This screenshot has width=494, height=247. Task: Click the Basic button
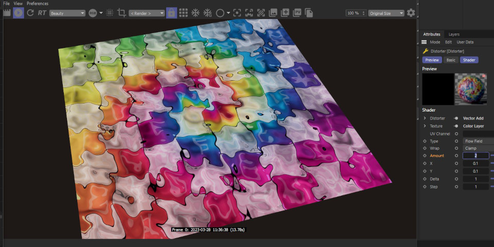pyautogui.click(x=451, y=60)
